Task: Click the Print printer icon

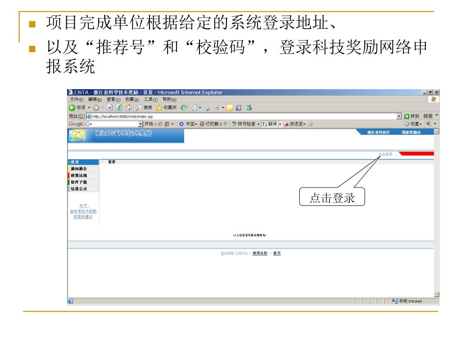Action: [207, 108]
